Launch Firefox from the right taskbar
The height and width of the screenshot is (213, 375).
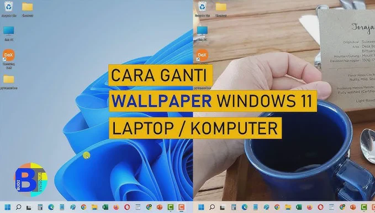309,207
